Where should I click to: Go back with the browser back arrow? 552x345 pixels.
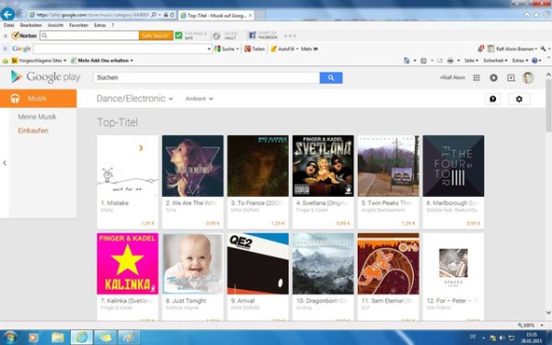7,15
